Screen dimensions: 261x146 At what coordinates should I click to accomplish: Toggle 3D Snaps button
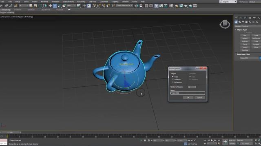pos(94,6)
